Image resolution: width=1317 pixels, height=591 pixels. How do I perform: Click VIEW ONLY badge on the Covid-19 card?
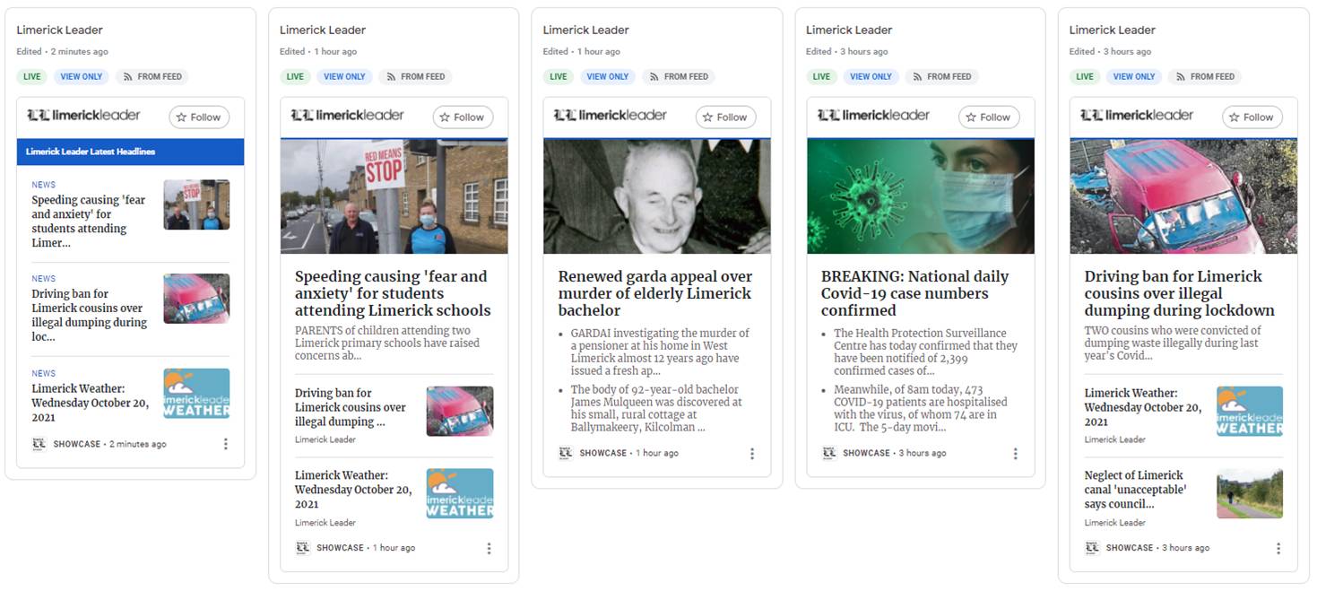click(x=871, y=77)
